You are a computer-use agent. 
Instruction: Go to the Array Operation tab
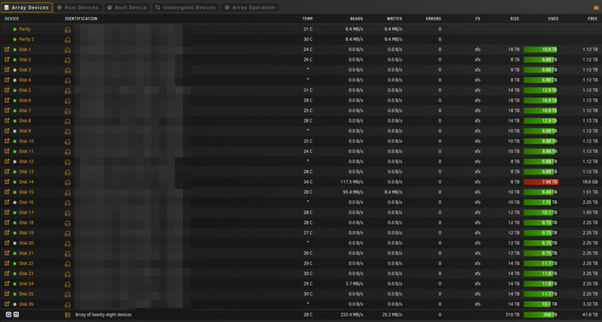[x=250, y=7]
